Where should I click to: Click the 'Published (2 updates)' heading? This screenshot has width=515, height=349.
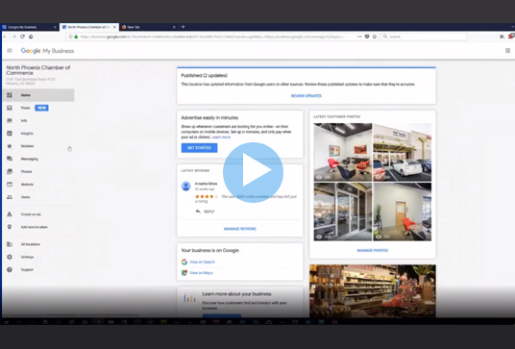click(205, 75)
